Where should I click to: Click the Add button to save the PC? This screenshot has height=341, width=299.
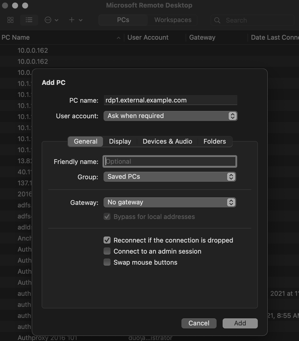click(x=240, y=323)
